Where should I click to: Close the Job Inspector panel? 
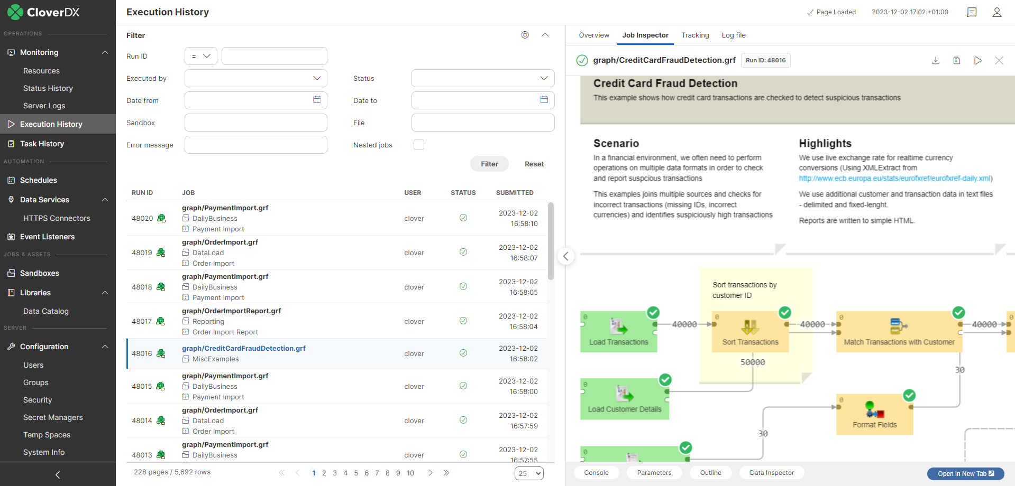[x=999, y=60]
